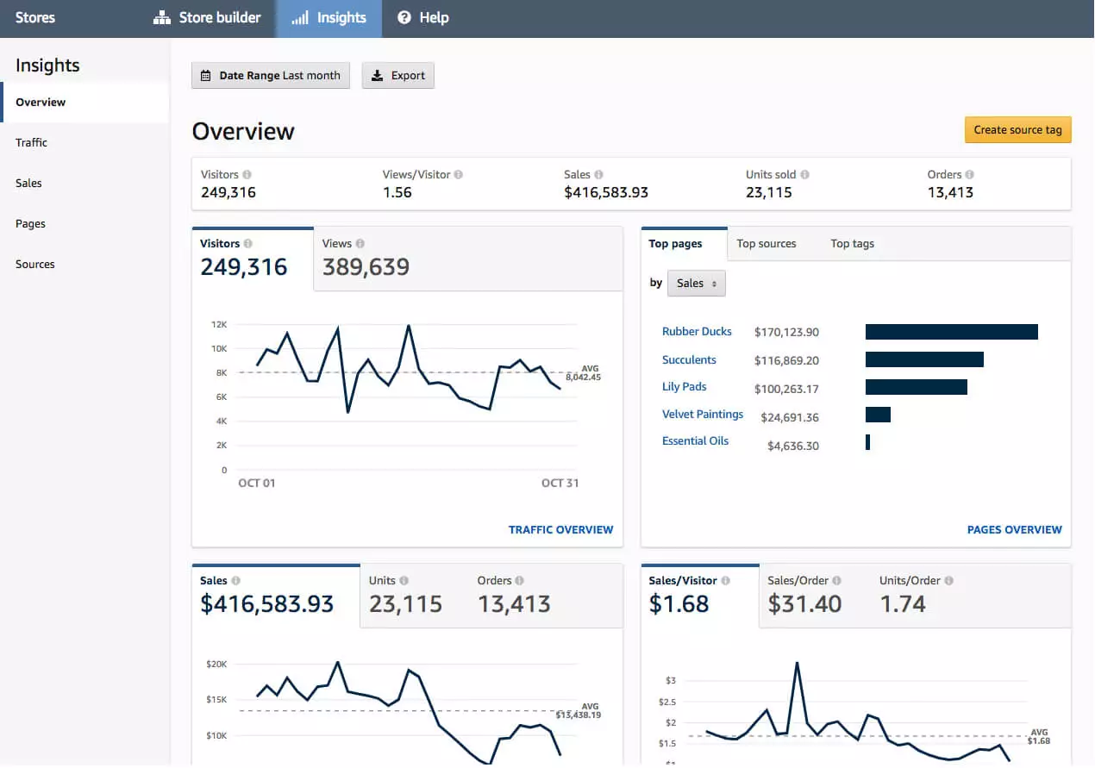Click the Store builder icon in top navigation
1095x768 pixels.
160,17
